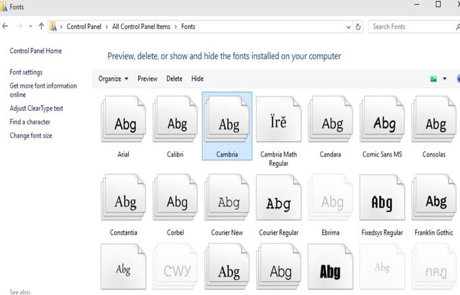This screenshot has width=460, height=295.
Task: Open the Organize dropdown menu
Action: coord(113,79)
